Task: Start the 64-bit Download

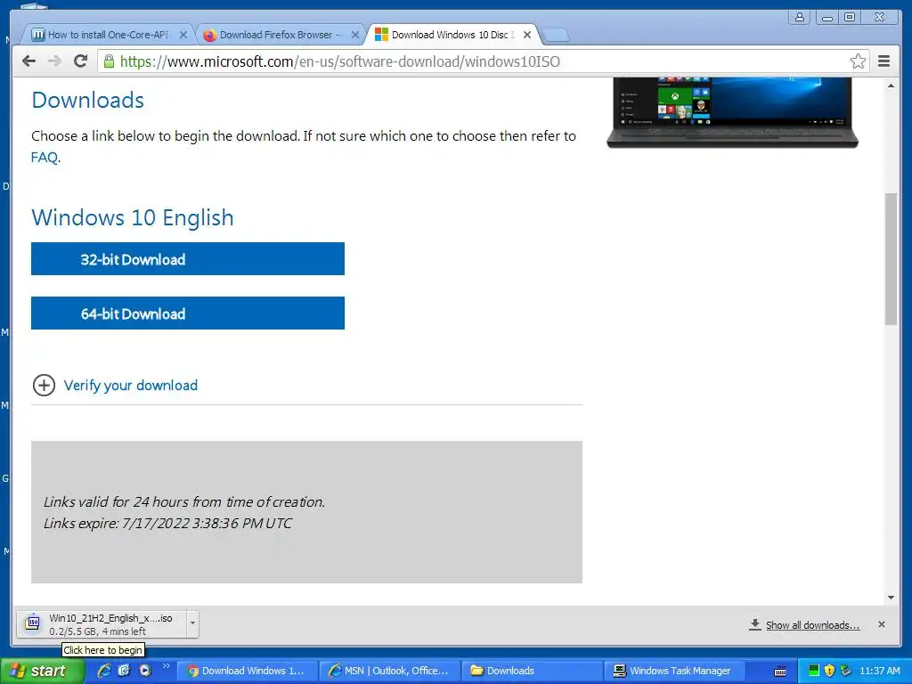Action: (188, 313)
